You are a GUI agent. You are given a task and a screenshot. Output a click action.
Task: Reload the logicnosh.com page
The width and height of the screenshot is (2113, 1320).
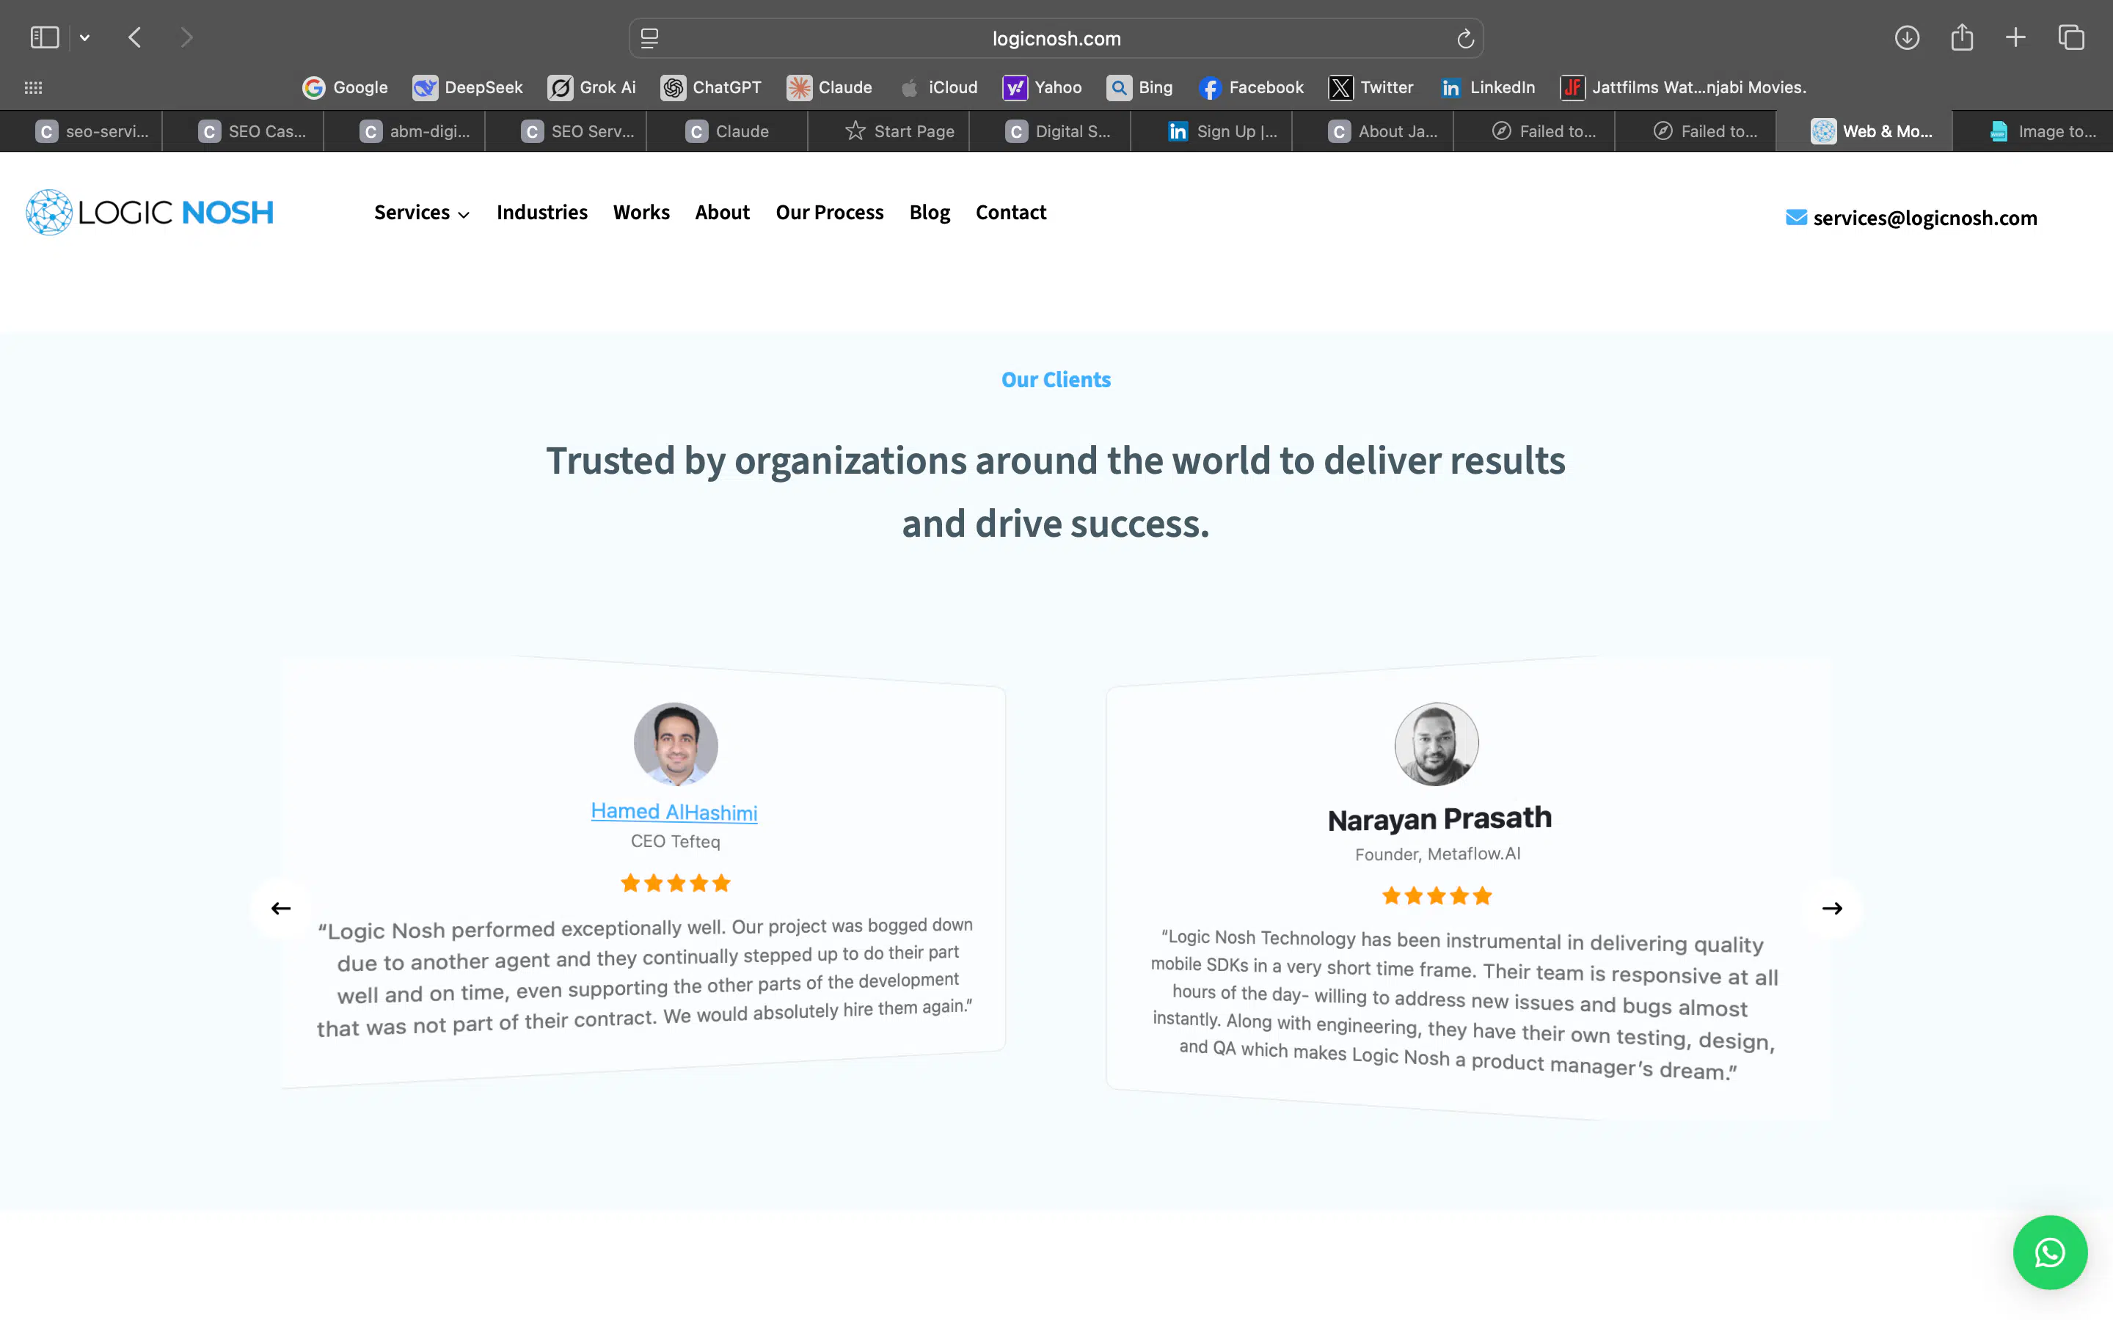pyautogui.click(x=1464, y=38)
